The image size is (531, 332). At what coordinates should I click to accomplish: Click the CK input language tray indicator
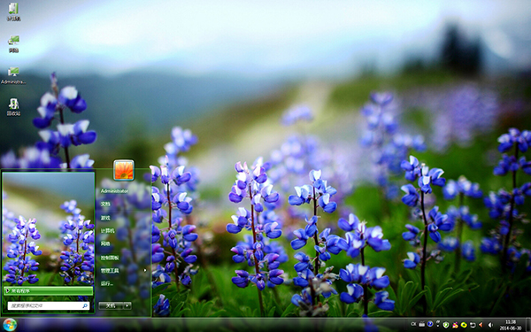pos(413,324)
